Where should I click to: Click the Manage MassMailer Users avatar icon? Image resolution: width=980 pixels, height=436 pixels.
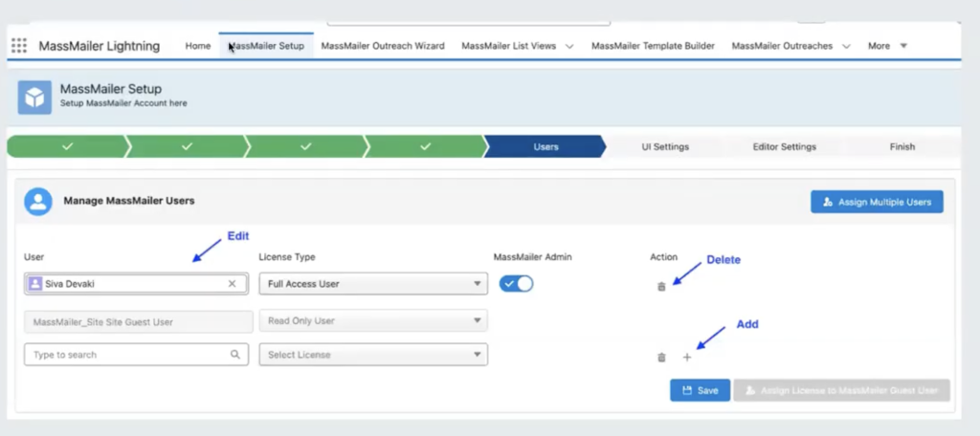(38, 202)
